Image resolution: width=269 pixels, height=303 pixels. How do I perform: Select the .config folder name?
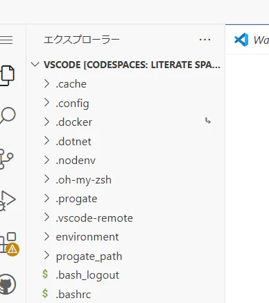point(72,104)
